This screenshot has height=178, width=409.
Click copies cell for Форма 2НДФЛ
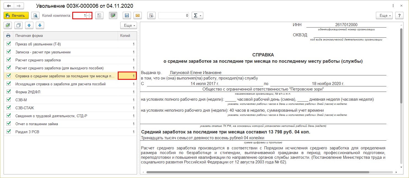tap(127, 92)
